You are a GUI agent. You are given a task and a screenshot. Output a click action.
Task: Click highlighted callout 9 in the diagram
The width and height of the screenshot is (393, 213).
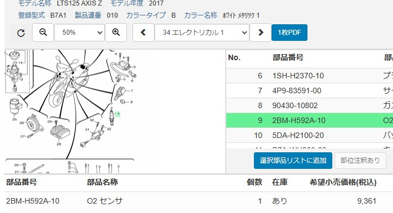pyautogui.click(x=118, y=114)
